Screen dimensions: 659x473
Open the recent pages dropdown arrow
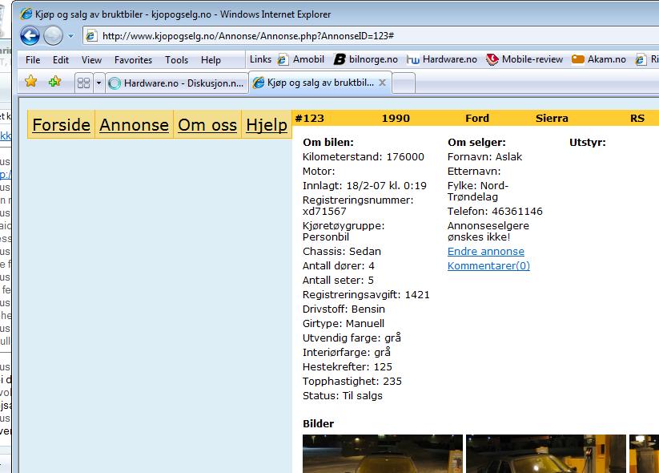coord(71,36)
